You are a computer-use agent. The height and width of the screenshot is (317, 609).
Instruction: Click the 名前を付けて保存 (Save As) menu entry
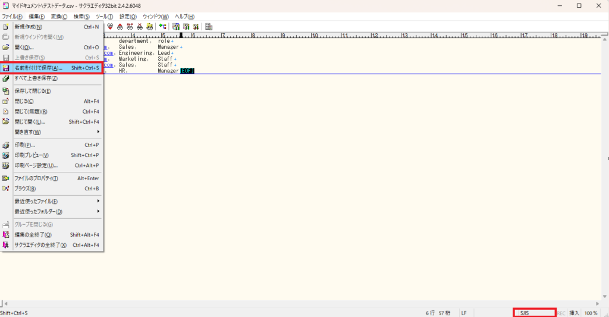[38, 68]
